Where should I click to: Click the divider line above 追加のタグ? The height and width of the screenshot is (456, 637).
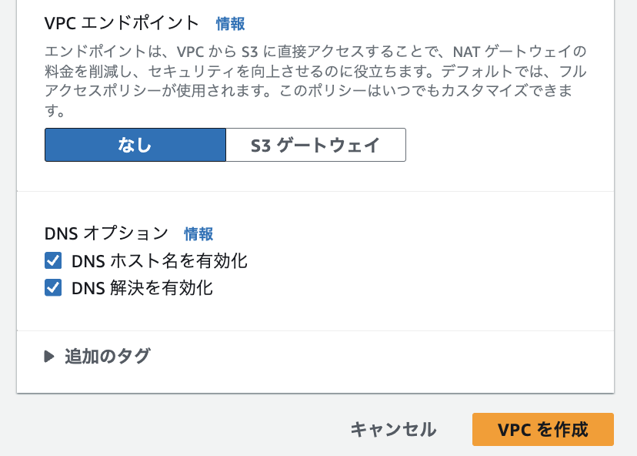[x=315, y=330]
